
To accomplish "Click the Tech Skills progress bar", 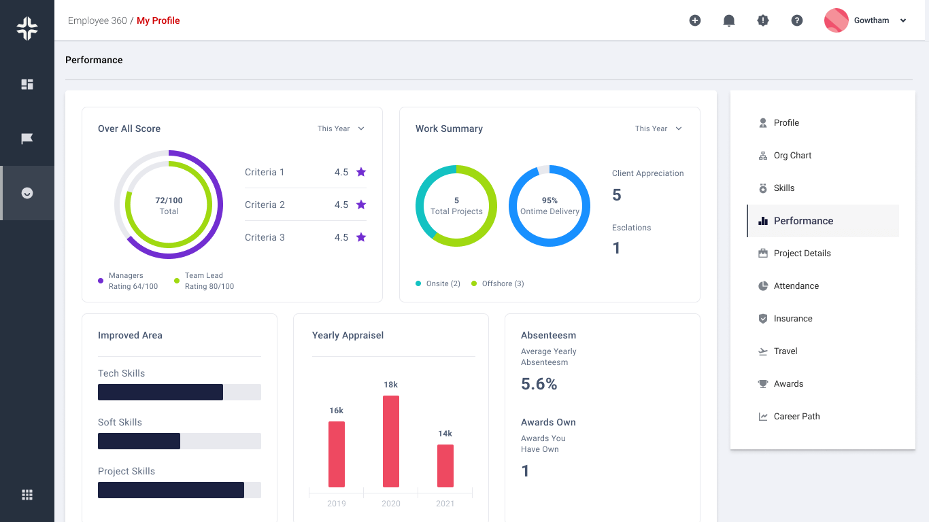I will [x=180, y=392].
